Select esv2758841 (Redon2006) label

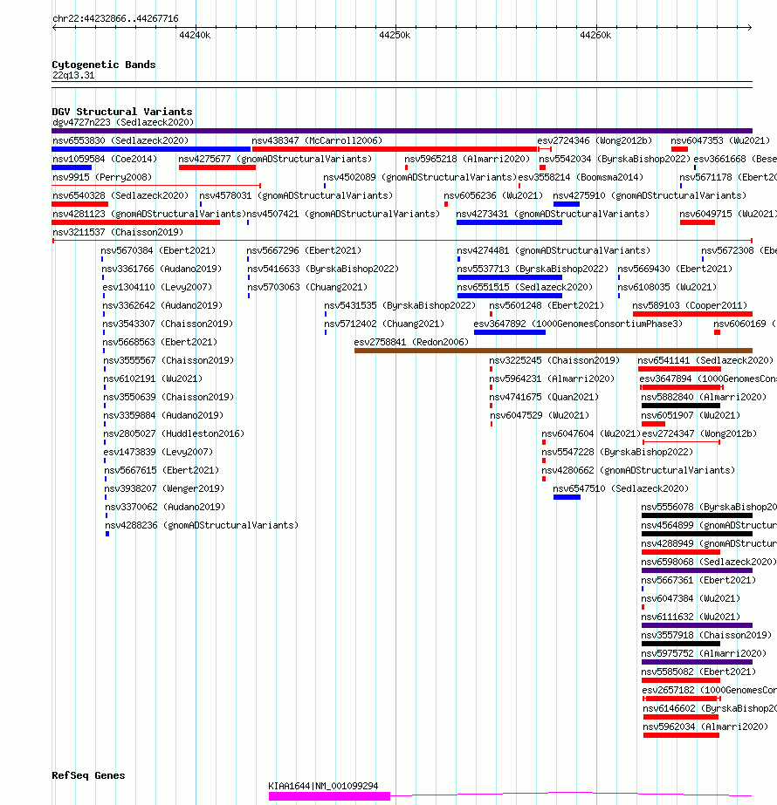coord(411,342)
